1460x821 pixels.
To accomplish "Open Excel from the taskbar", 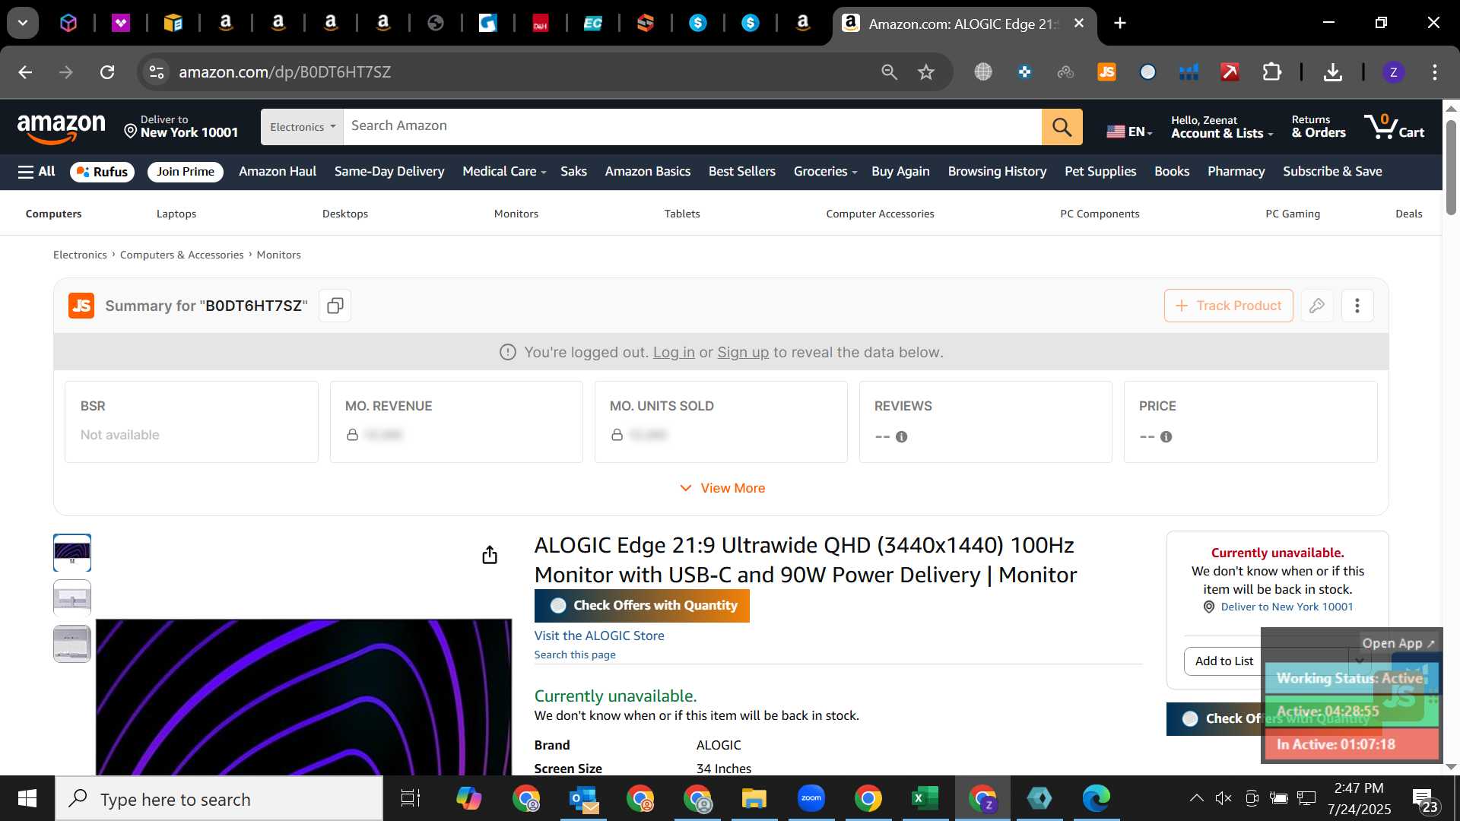I will click(925, 798).
